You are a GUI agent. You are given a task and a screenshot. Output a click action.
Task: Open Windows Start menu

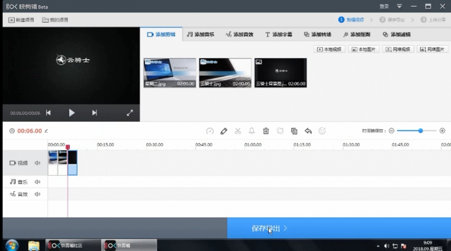pos(12,245)
